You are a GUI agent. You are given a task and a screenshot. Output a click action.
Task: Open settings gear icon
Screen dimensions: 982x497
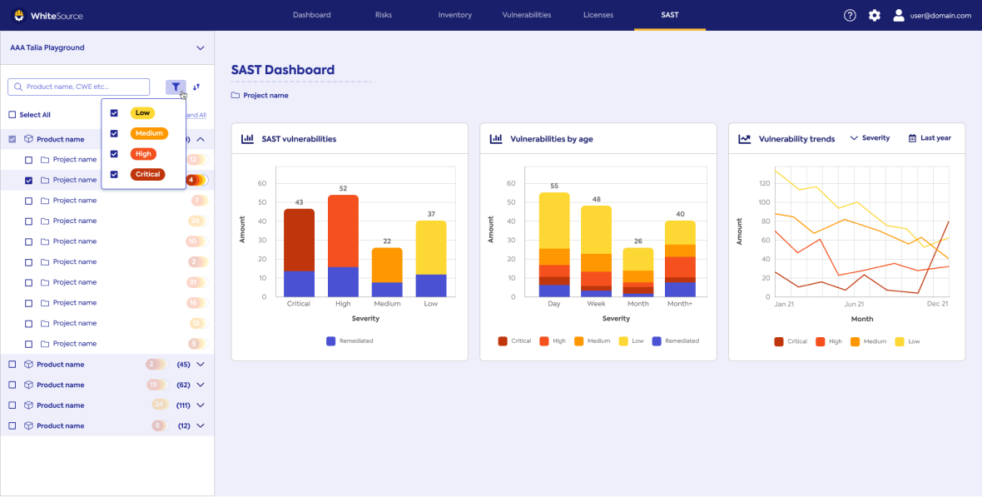point(874,15)
